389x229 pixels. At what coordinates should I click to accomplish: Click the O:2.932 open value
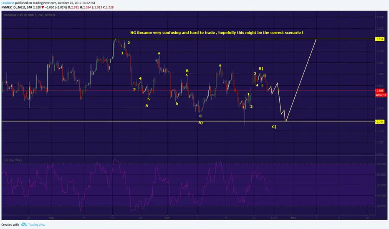coord(74,7)
